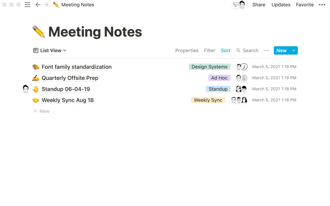Open the page options three-dot menu
330x206 pixels.
click(322, 5)
